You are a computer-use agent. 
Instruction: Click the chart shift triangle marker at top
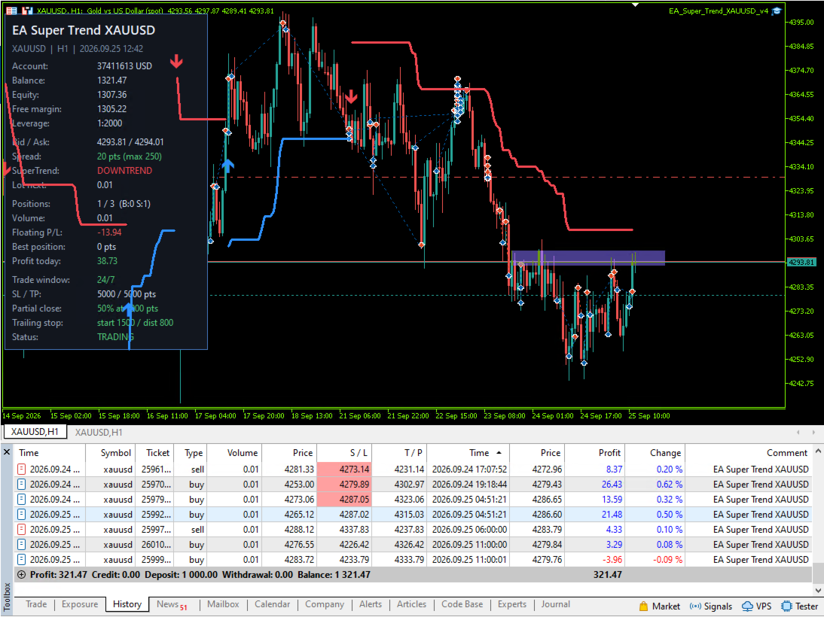[x=636, y=5]
